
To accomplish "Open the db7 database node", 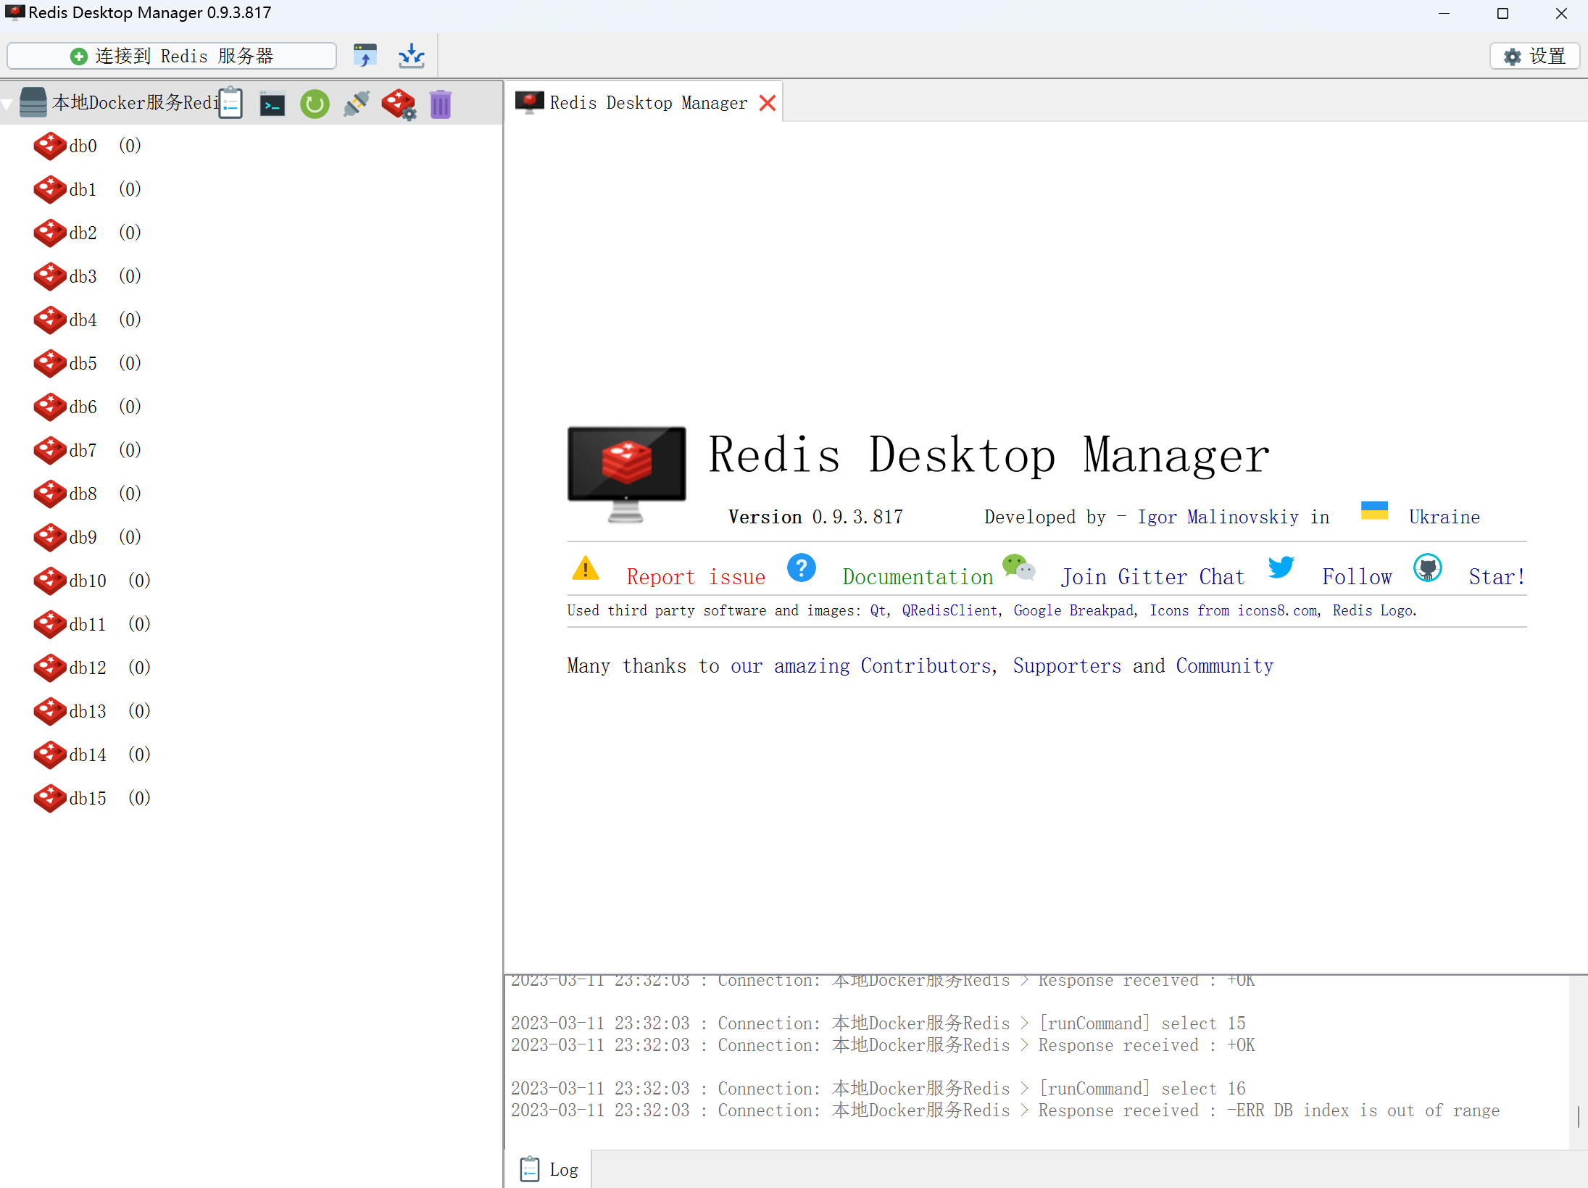I will pos(83,450).
